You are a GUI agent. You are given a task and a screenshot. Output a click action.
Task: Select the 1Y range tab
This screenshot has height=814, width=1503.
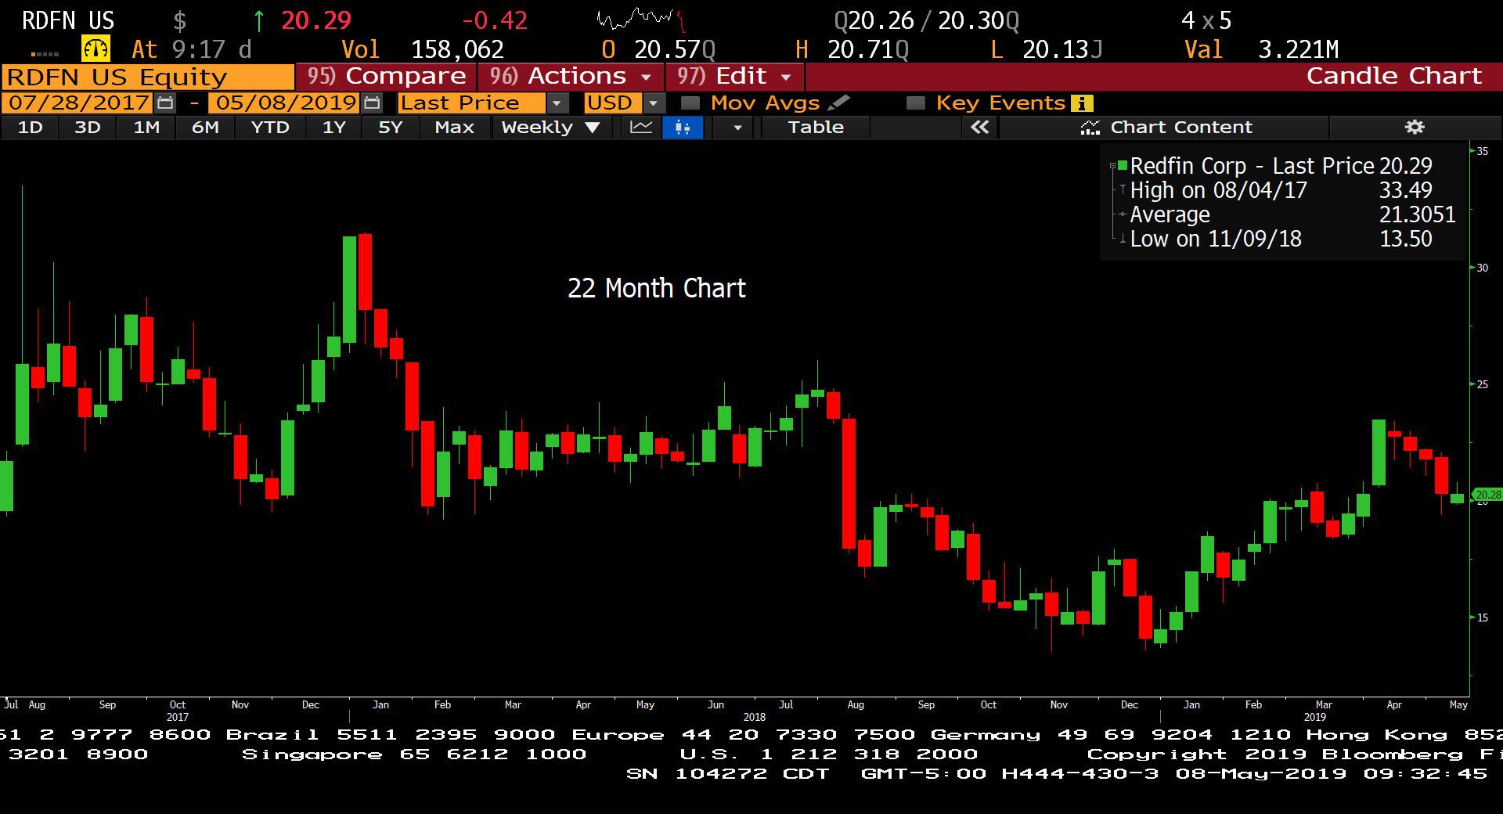coord(334,128)
